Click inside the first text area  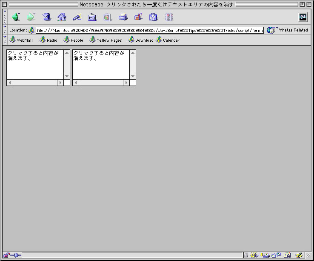tap(35, 64)
